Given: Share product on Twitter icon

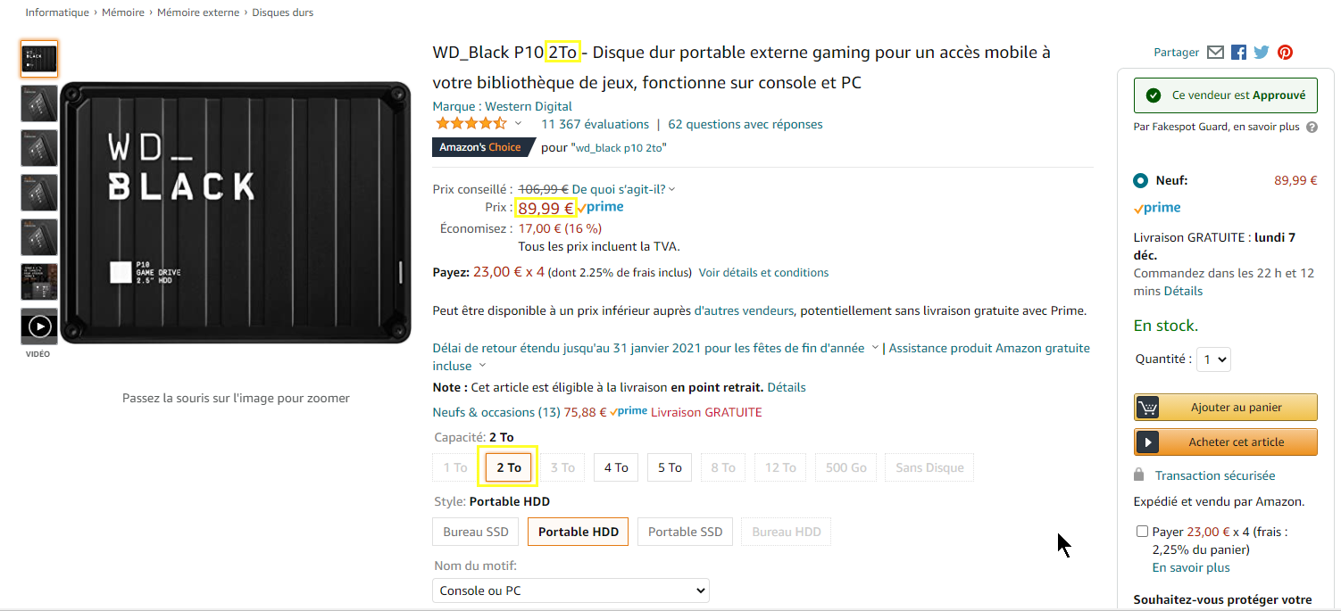Looking at the screenshot, I should (x=1261, y=53).
